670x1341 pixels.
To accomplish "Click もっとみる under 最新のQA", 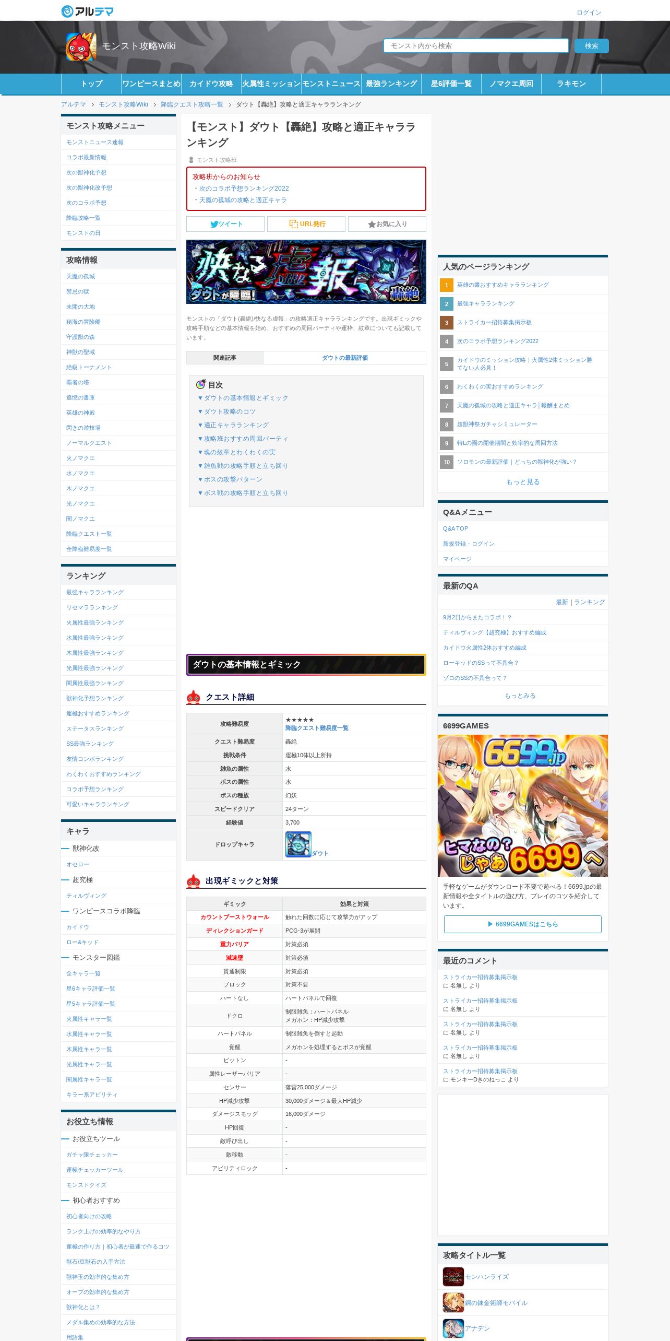I will pos(520,696).
